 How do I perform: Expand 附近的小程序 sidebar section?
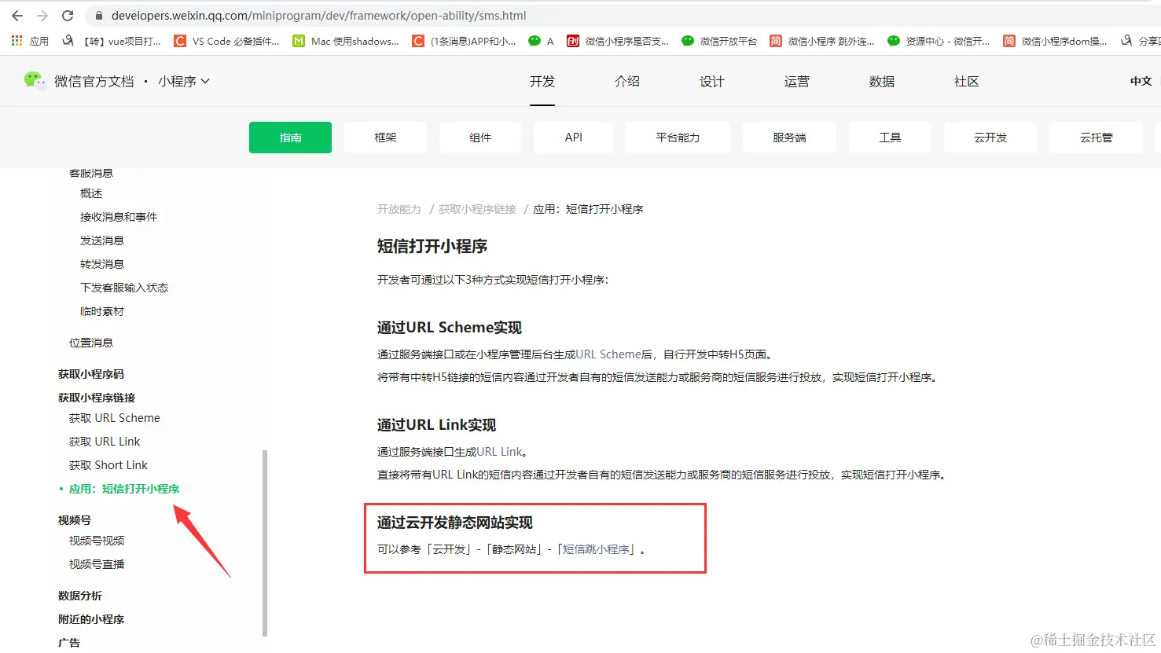[x=91, y=619]
